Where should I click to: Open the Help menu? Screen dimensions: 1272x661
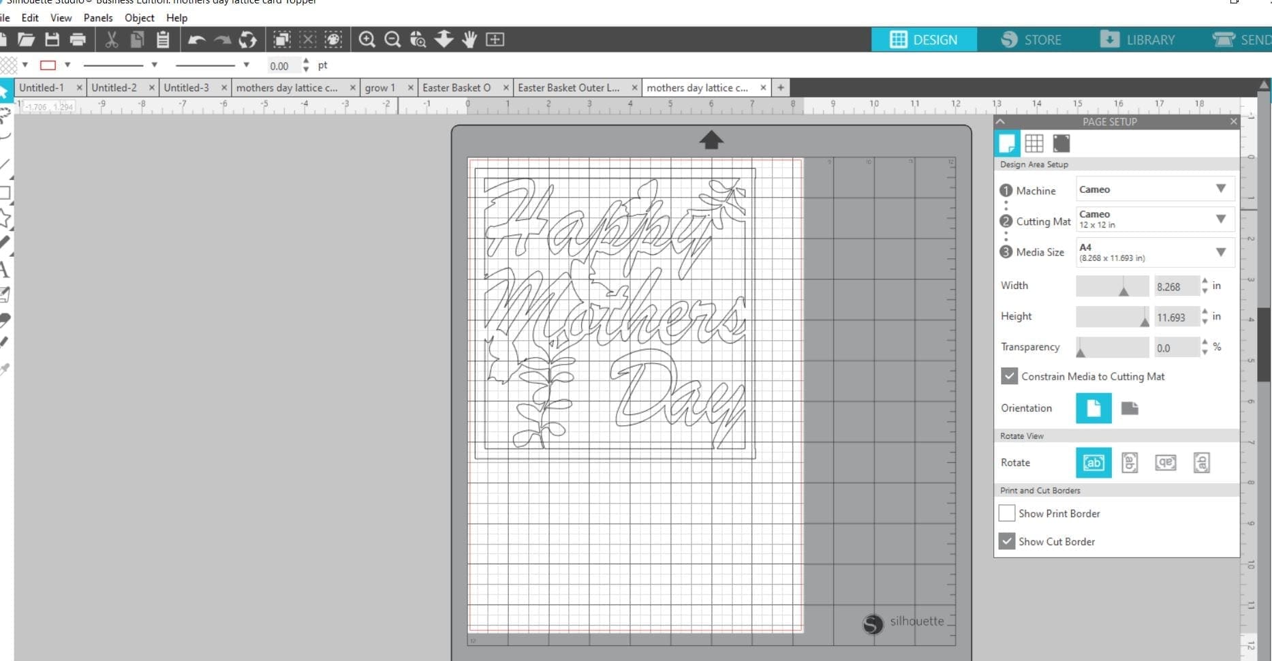(176, 18)
